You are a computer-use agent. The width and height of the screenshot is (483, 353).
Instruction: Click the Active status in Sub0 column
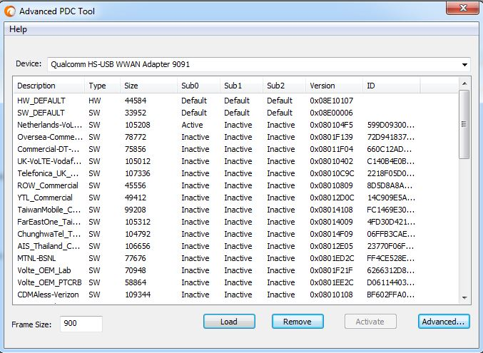point(192,125)
